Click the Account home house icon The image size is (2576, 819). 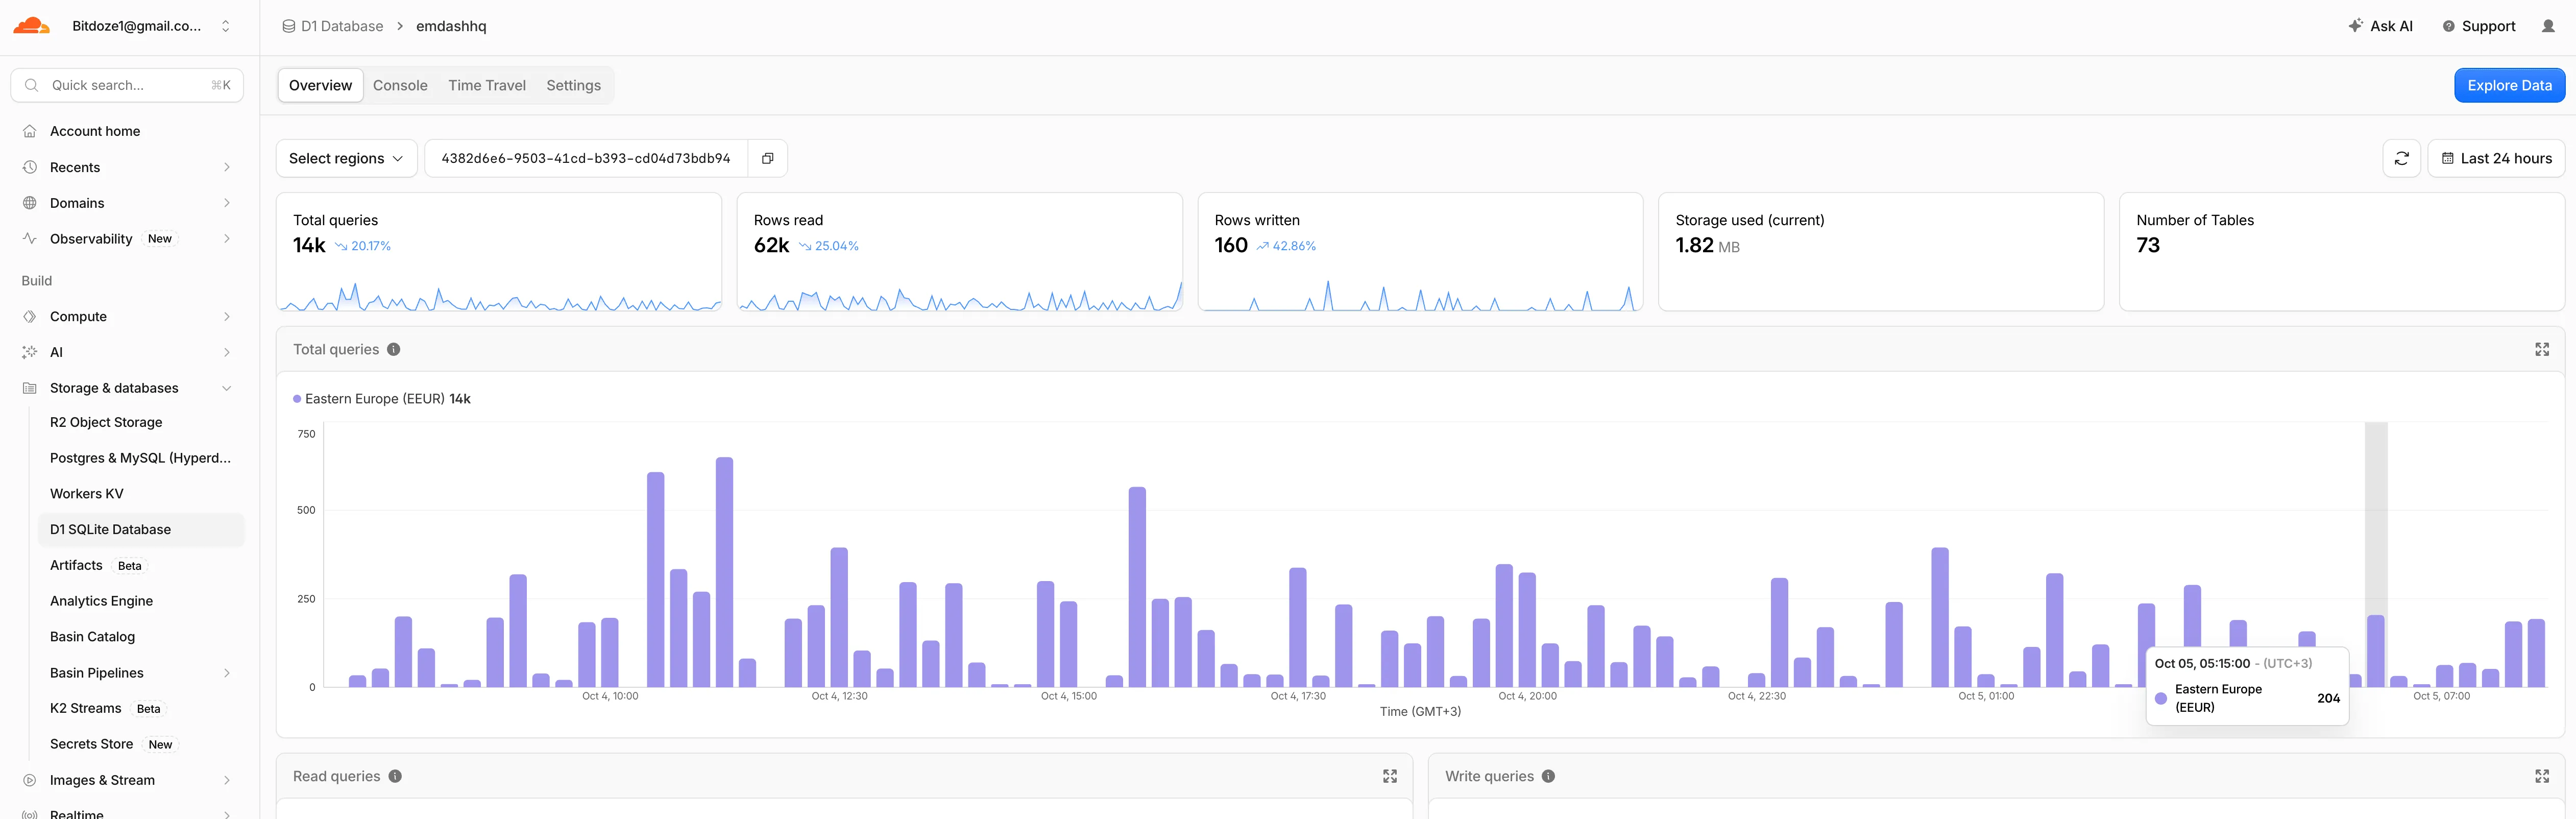[29, 131]
